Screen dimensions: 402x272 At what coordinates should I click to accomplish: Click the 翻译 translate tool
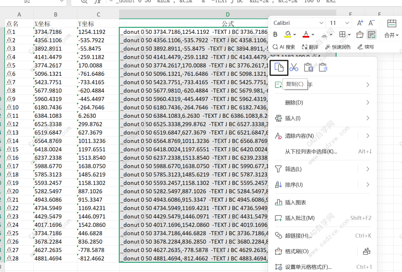click(310, 47)
